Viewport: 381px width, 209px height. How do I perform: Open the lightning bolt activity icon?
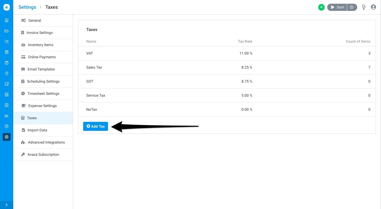364,7
